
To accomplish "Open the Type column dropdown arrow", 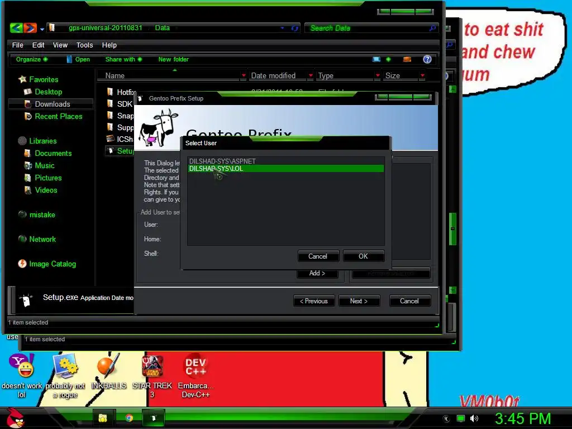I will coord(378,75).
